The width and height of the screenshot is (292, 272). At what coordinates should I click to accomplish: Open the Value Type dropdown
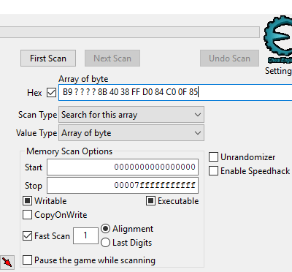[x=131, y=133]
